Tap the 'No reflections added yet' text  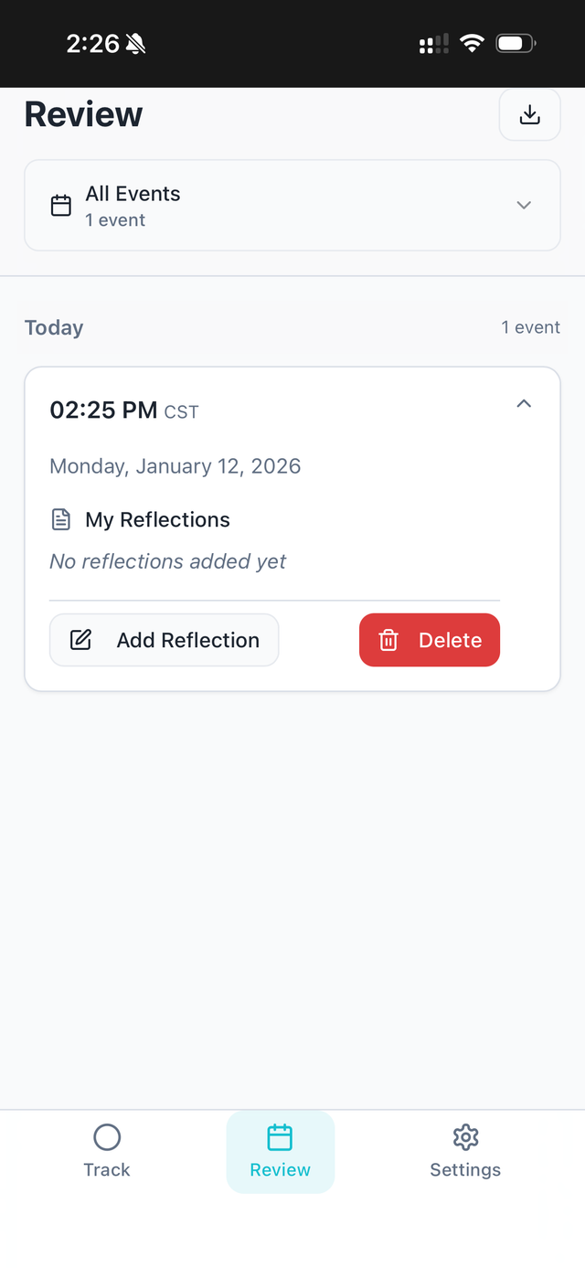point(167,561)
